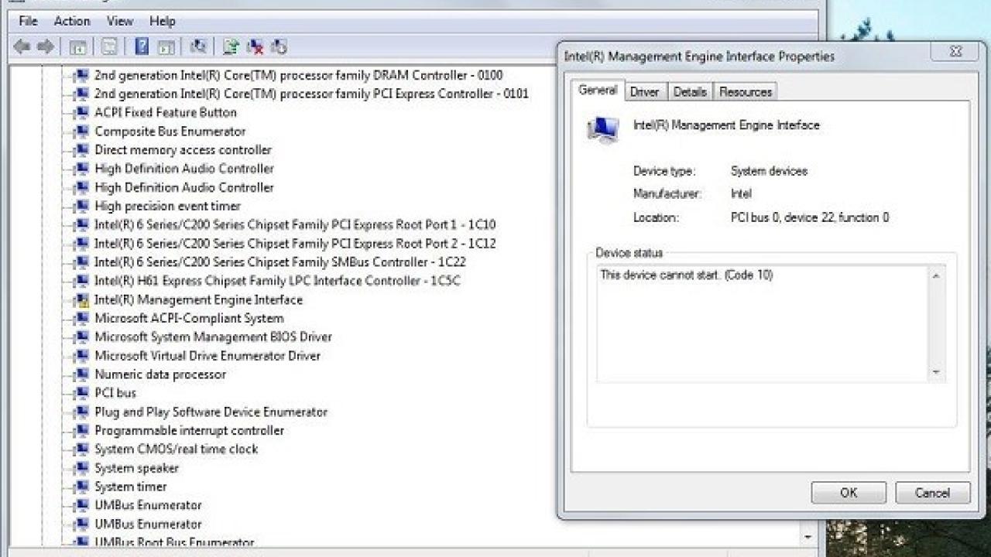Click the Direct memory access controller icon
Image resolution: width=991 pixels, height=557 pixels.
[81, 150]
